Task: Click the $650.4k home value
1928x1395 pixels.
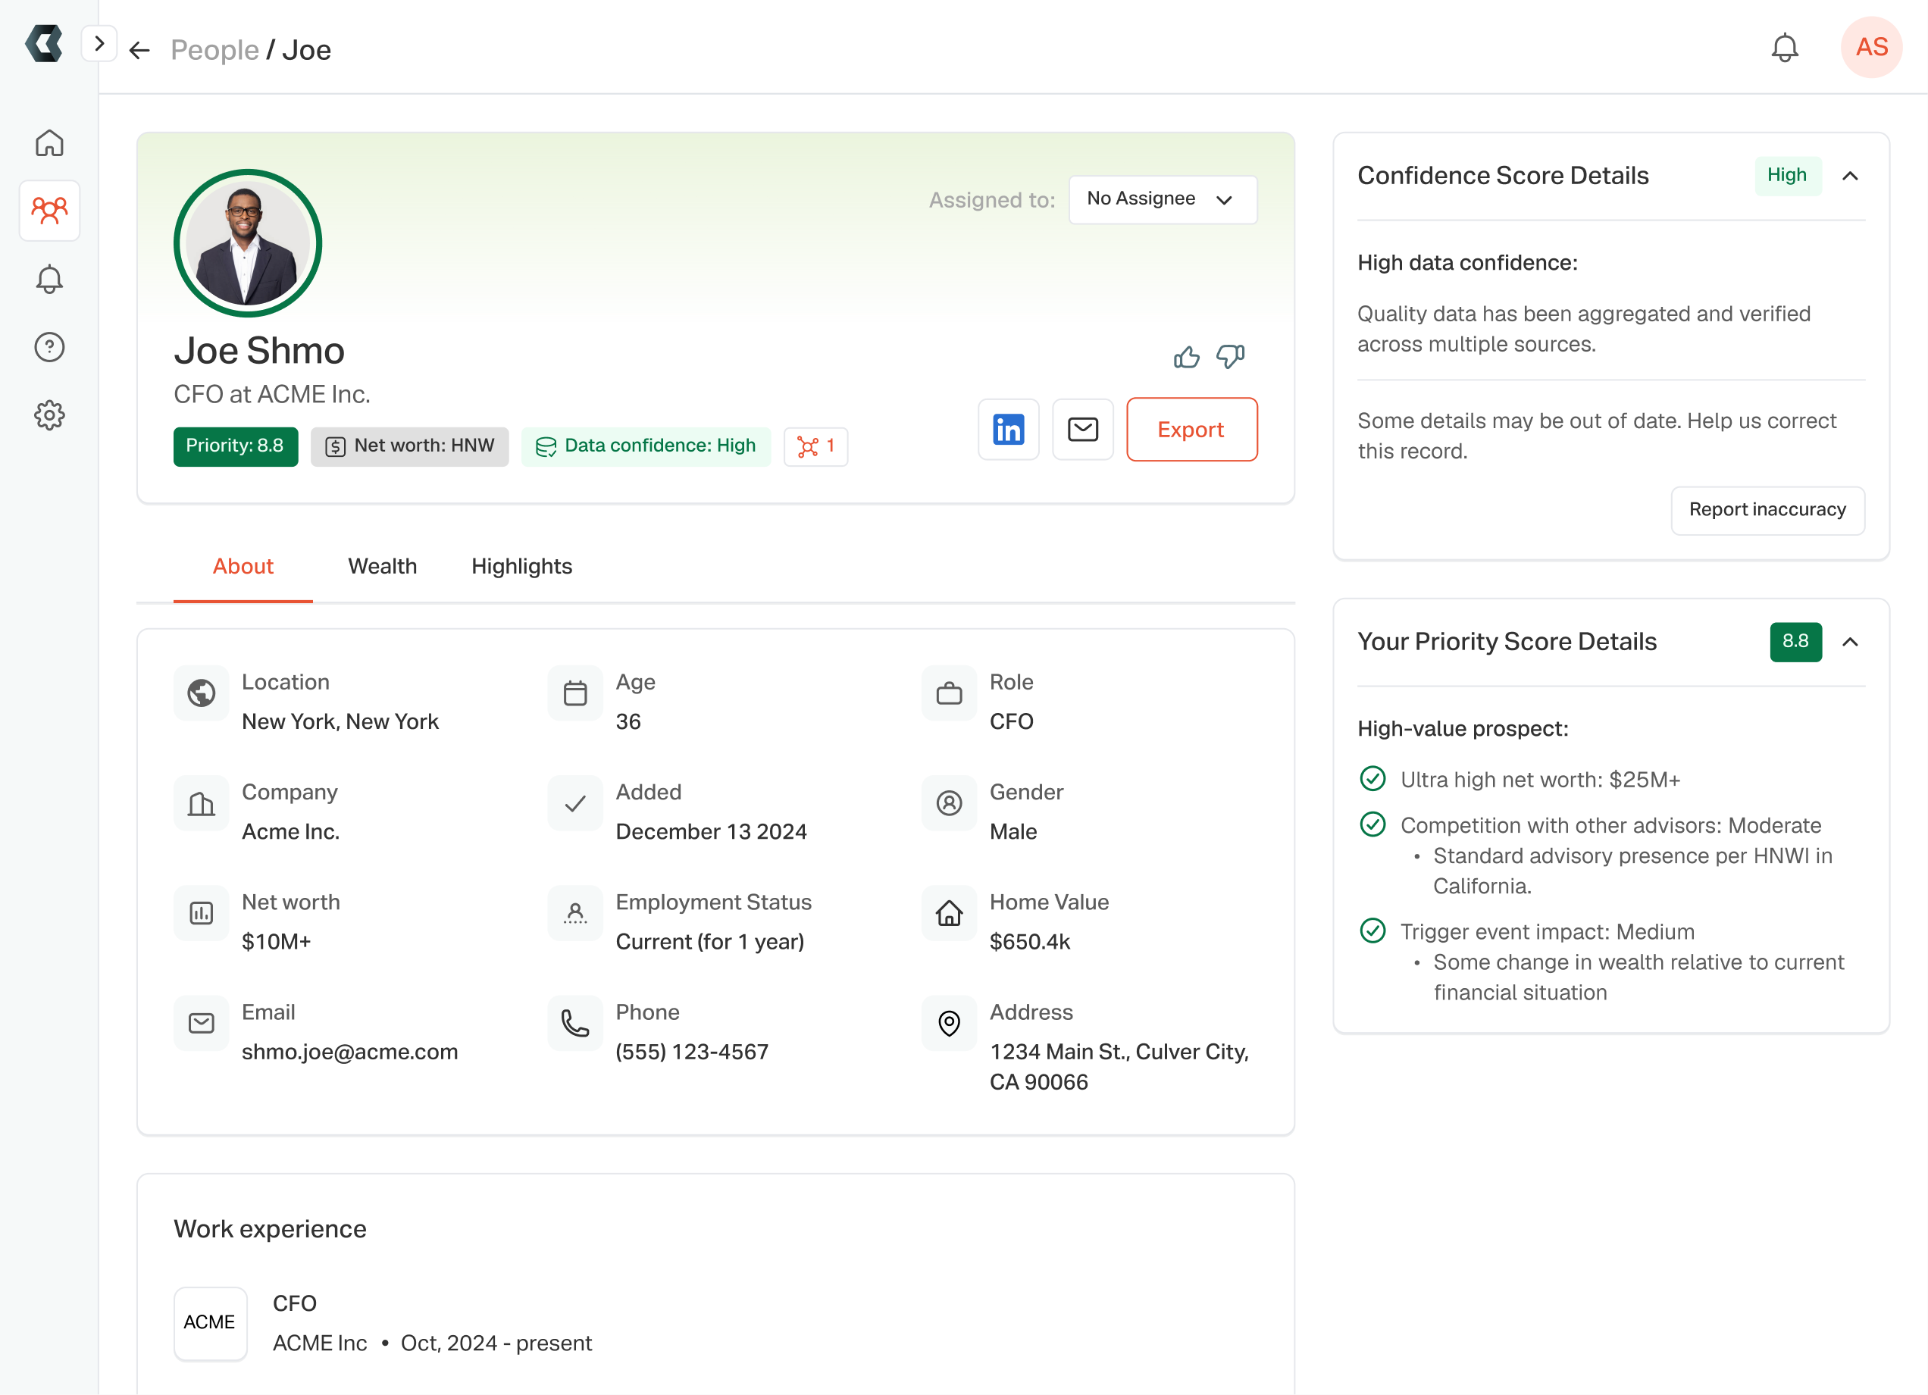Action: [1029, 942]
